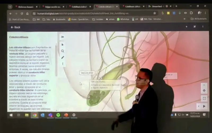Open the Wit bookmarks folder
212x133 pixels.
[x=36, y=19]
